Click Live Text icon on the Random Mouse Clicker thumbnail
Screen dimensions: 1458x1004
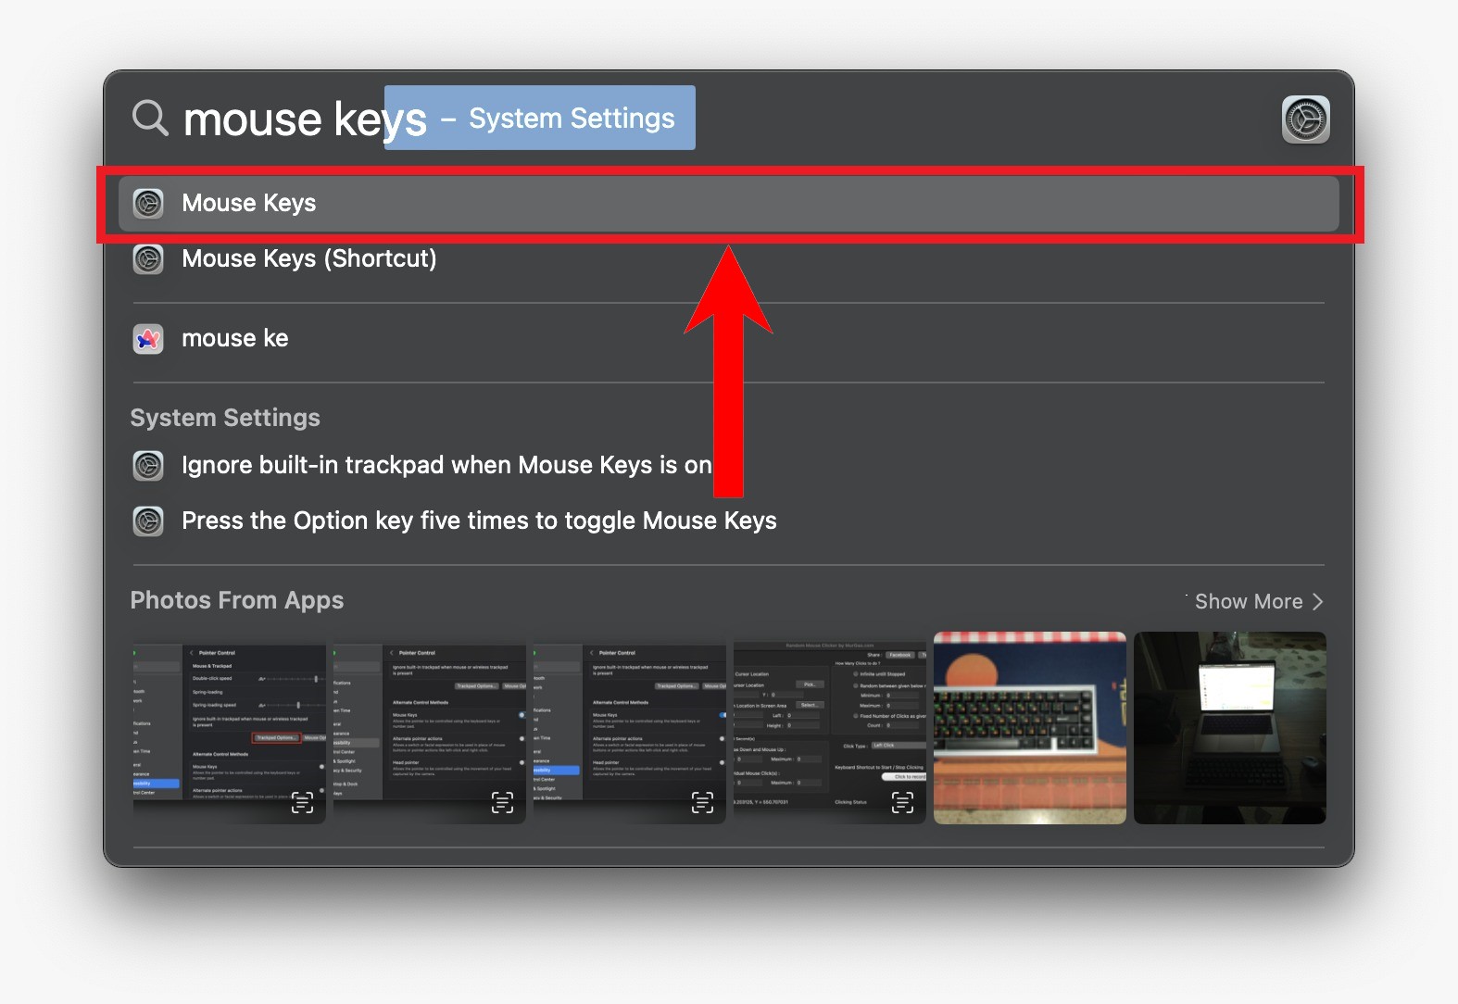(x=902, y=802)
